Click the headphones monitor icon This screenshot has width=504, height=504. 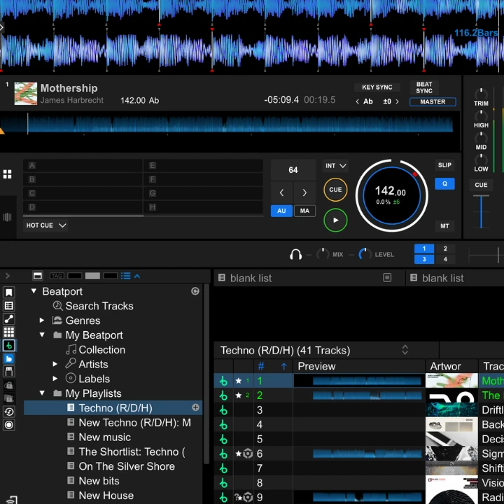pyautogui.click(x=295, y=255)
